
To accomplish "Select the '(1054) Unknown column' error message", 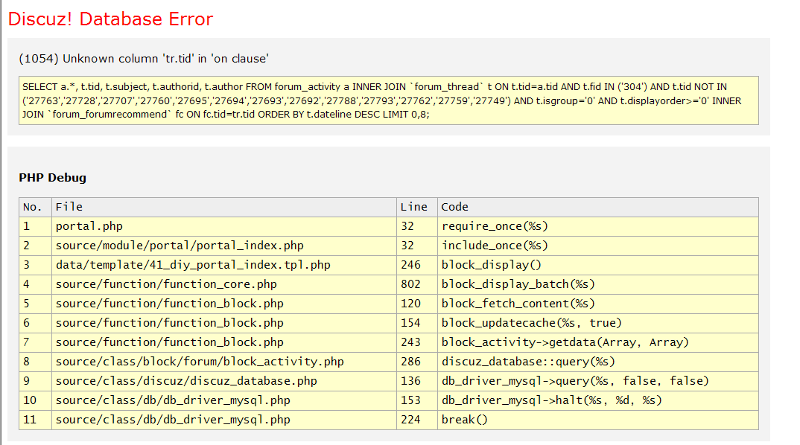I will (x=144, y=59).
